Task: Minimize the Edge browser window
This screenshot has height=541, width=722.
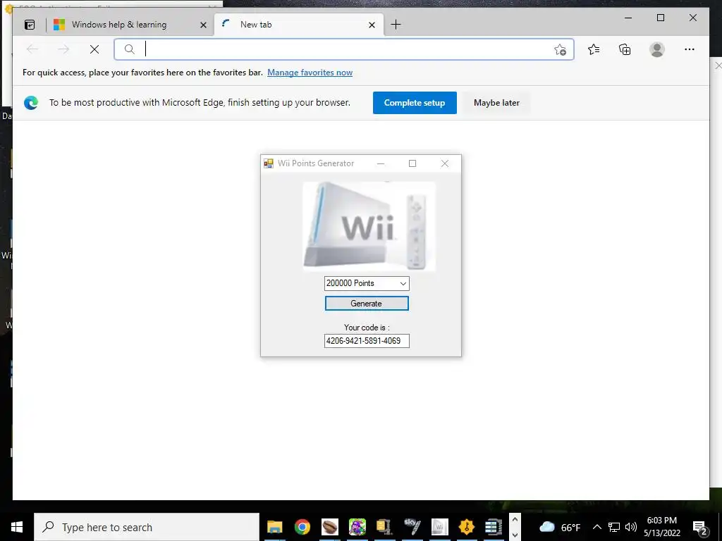Action: pos(628,18)
